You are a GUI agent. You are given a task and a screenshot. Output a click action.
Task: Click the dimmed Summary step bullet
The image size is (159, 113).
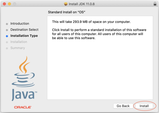7,48
